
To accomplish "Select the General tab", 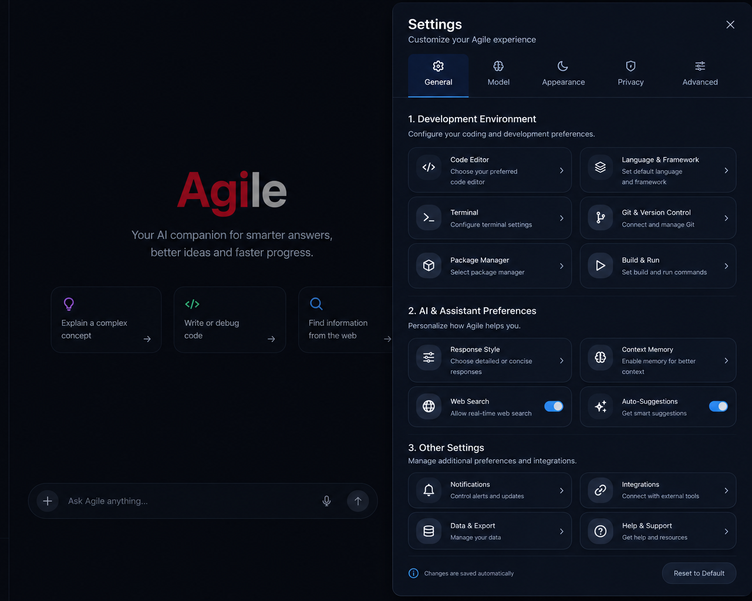I will [439, 75].
